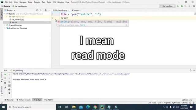Viewport: 196px width, 110px height.
Task: Expand External Libraries node
Action: [x=4, y=25]
